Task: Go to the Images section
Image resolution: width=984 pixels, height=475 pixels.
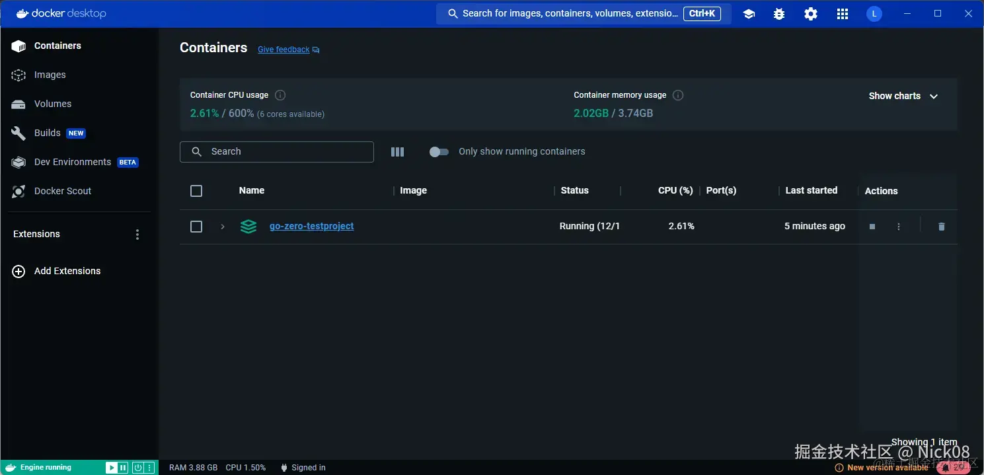Action: [x=50, y=75]
